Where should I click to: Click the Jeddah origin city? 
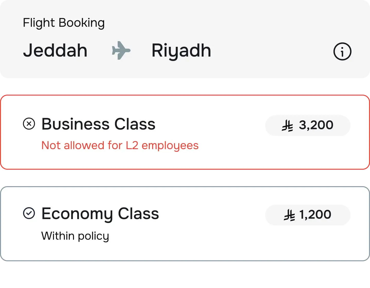(55, 50)
